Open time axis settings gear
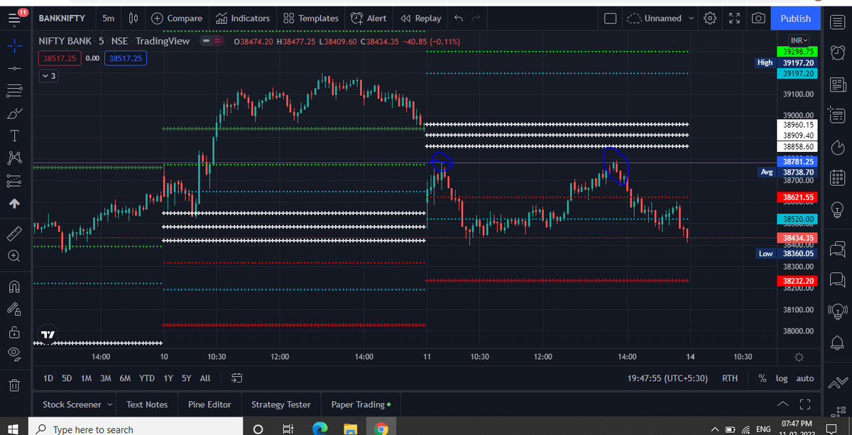 [x=799, y=356]
